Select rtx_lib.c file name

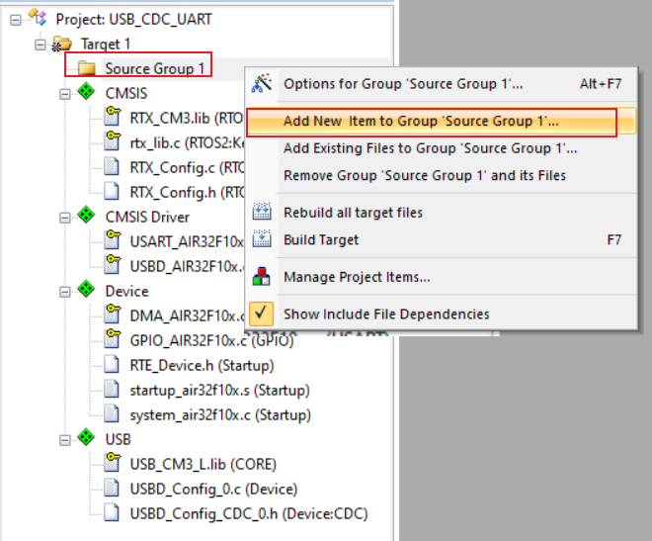(187, 143)
